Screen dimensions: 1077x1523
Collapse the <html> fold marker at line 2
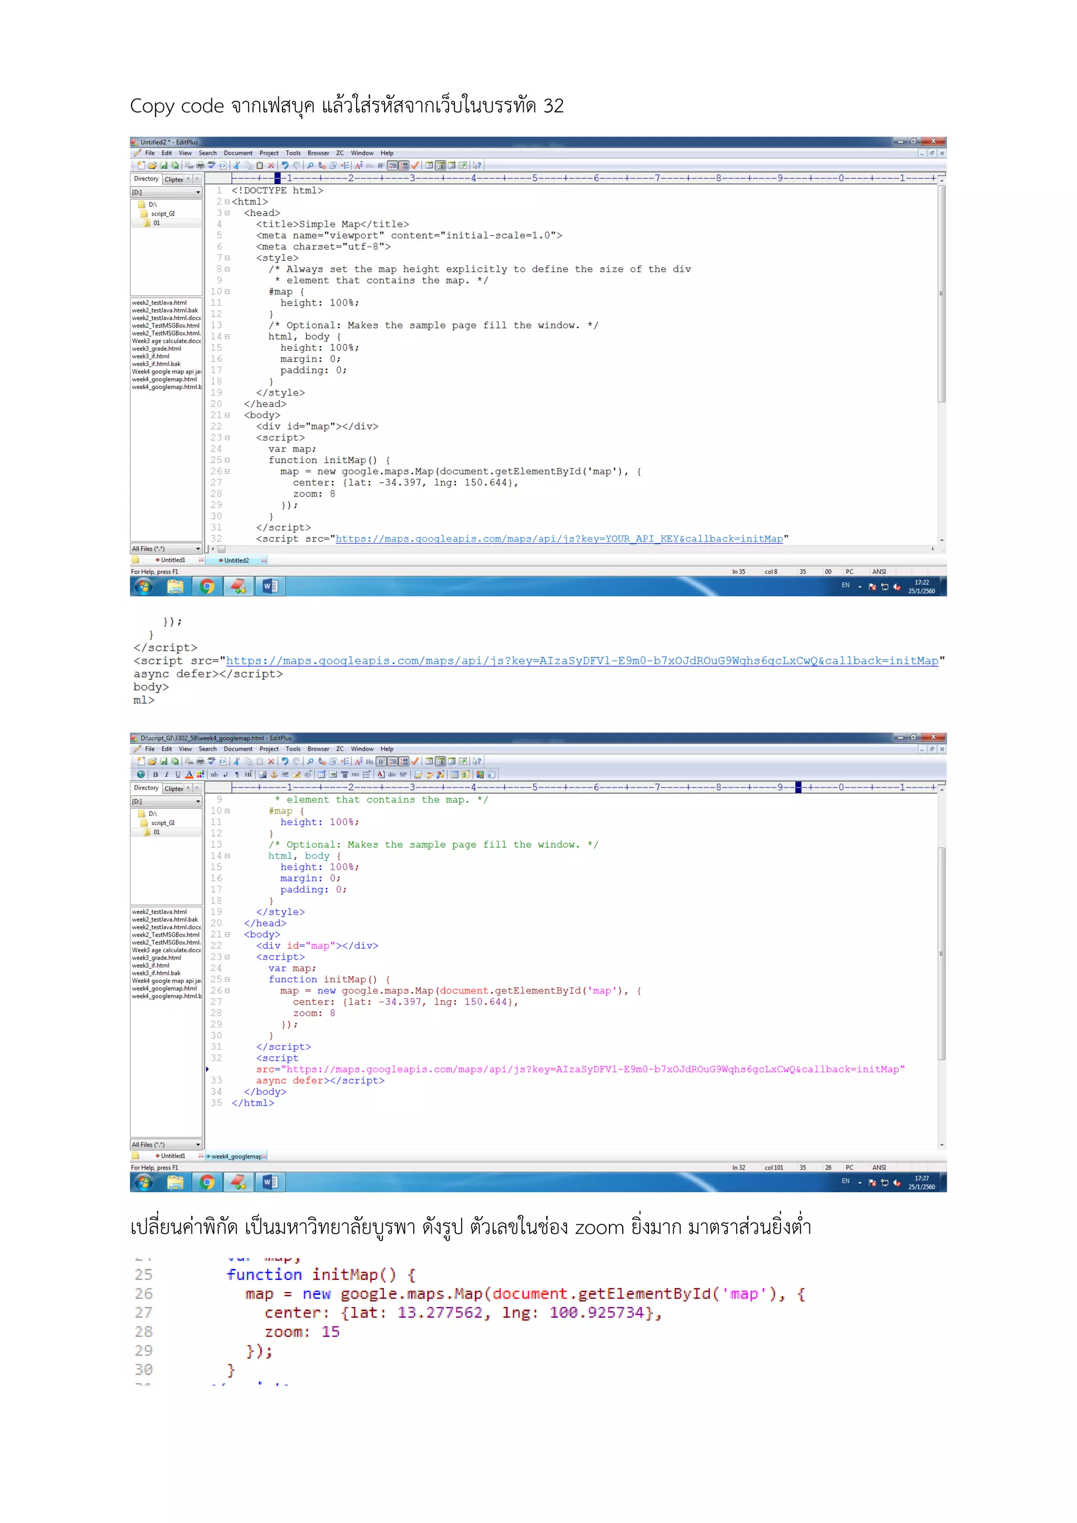[227, 201]
